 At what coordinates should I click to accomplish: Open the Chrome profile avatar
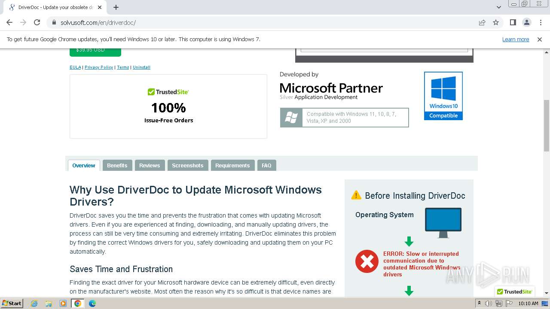[x=526, y=22]
